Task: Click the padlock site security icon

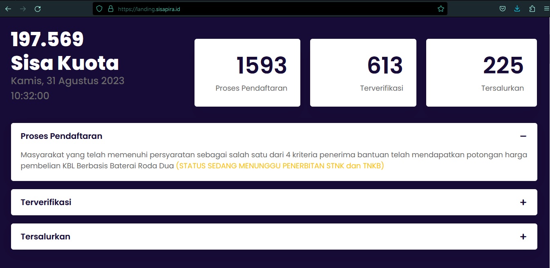Action: click(x=110, y=9)
